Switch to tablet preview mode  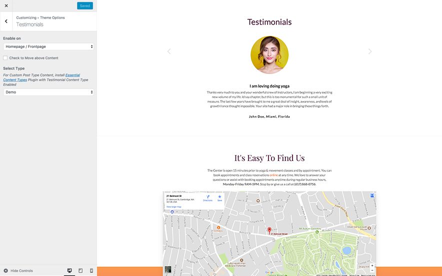pyautogui.click(x=80, y=270)
